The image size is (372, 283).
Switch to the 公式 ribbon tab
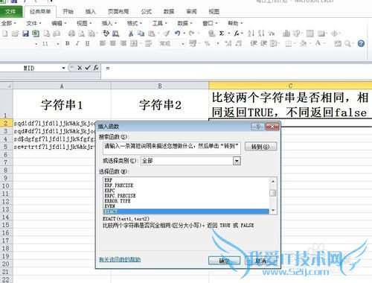tap(146, 11)
